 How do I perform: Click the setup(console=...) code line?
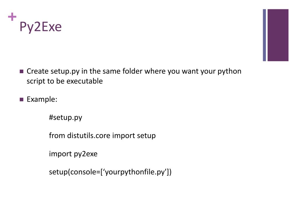point(110,172)
